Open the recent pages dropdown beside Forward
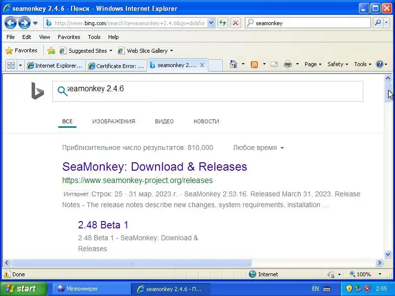 [35, 23]
